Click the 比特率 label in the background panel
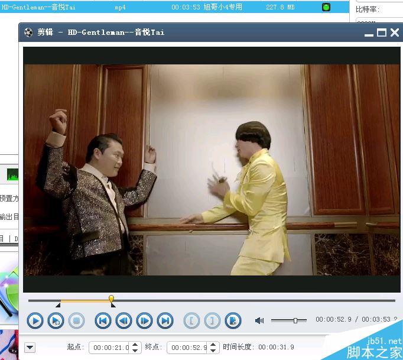403x360 pixels. click(x=368, y=9)
